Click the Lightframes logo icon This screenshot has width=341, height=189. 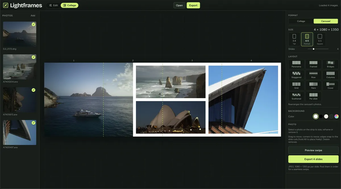coord(5,5)
